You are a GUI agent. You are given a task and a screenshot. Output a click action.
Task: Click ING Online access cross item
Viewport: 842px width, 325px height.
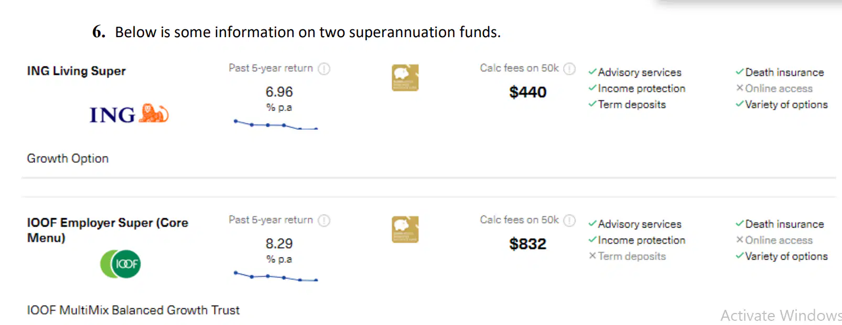(x=774, y=88)
